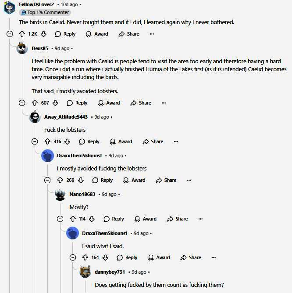Open the three-dot menu on FellowDsLover2's comment

click(152, 34)
